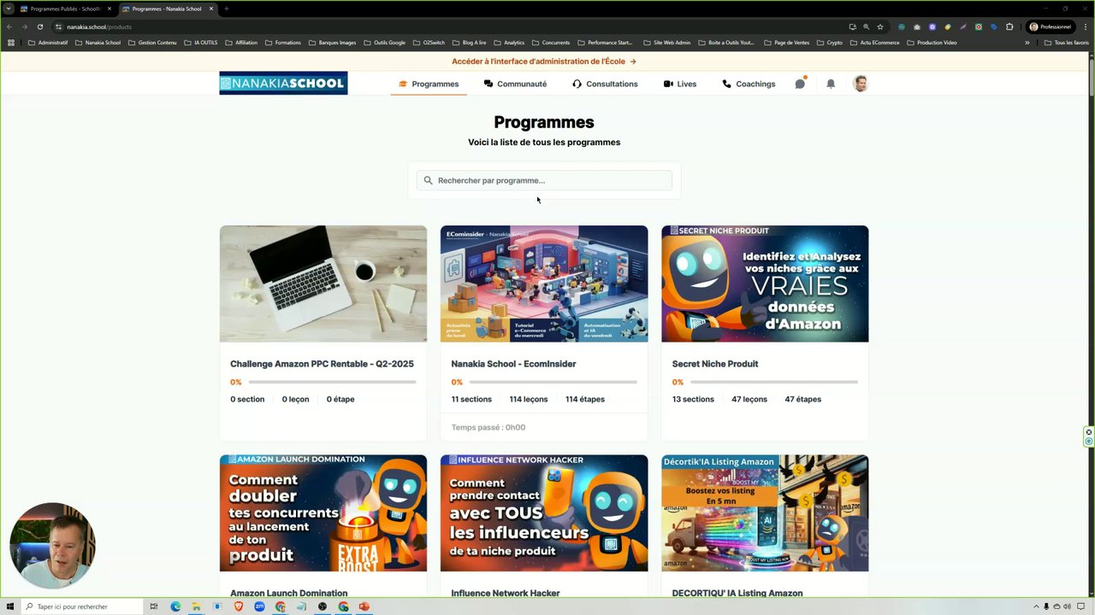Click the 114 leçons count on EcomInsider
Viewport: 1095px width, 615px height.
click(x=529, y=399)
